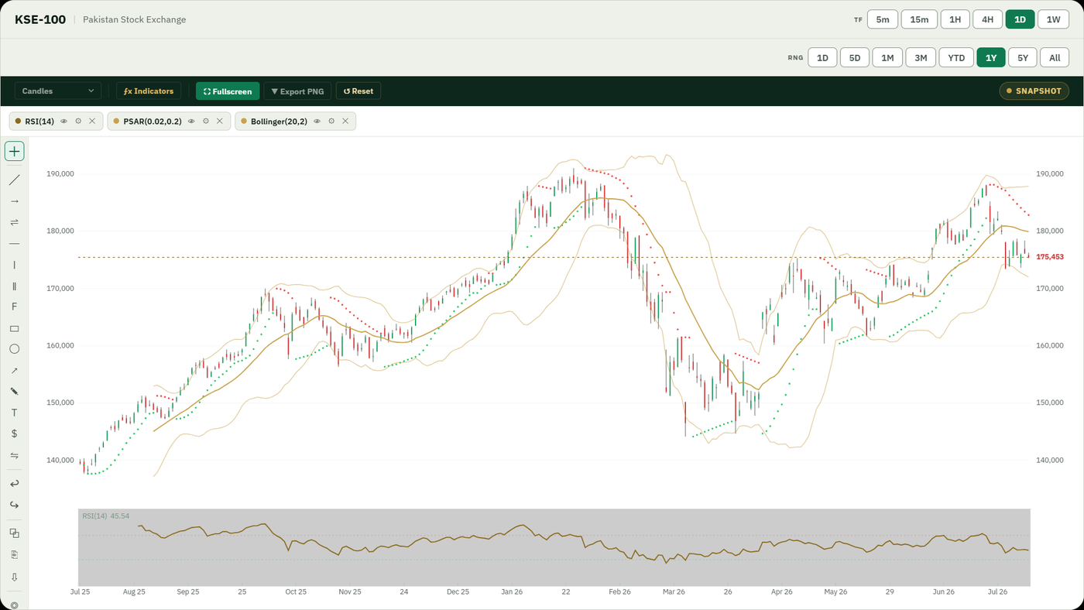
Task: Select the small diagonal arrow tool
Action: 14,370
